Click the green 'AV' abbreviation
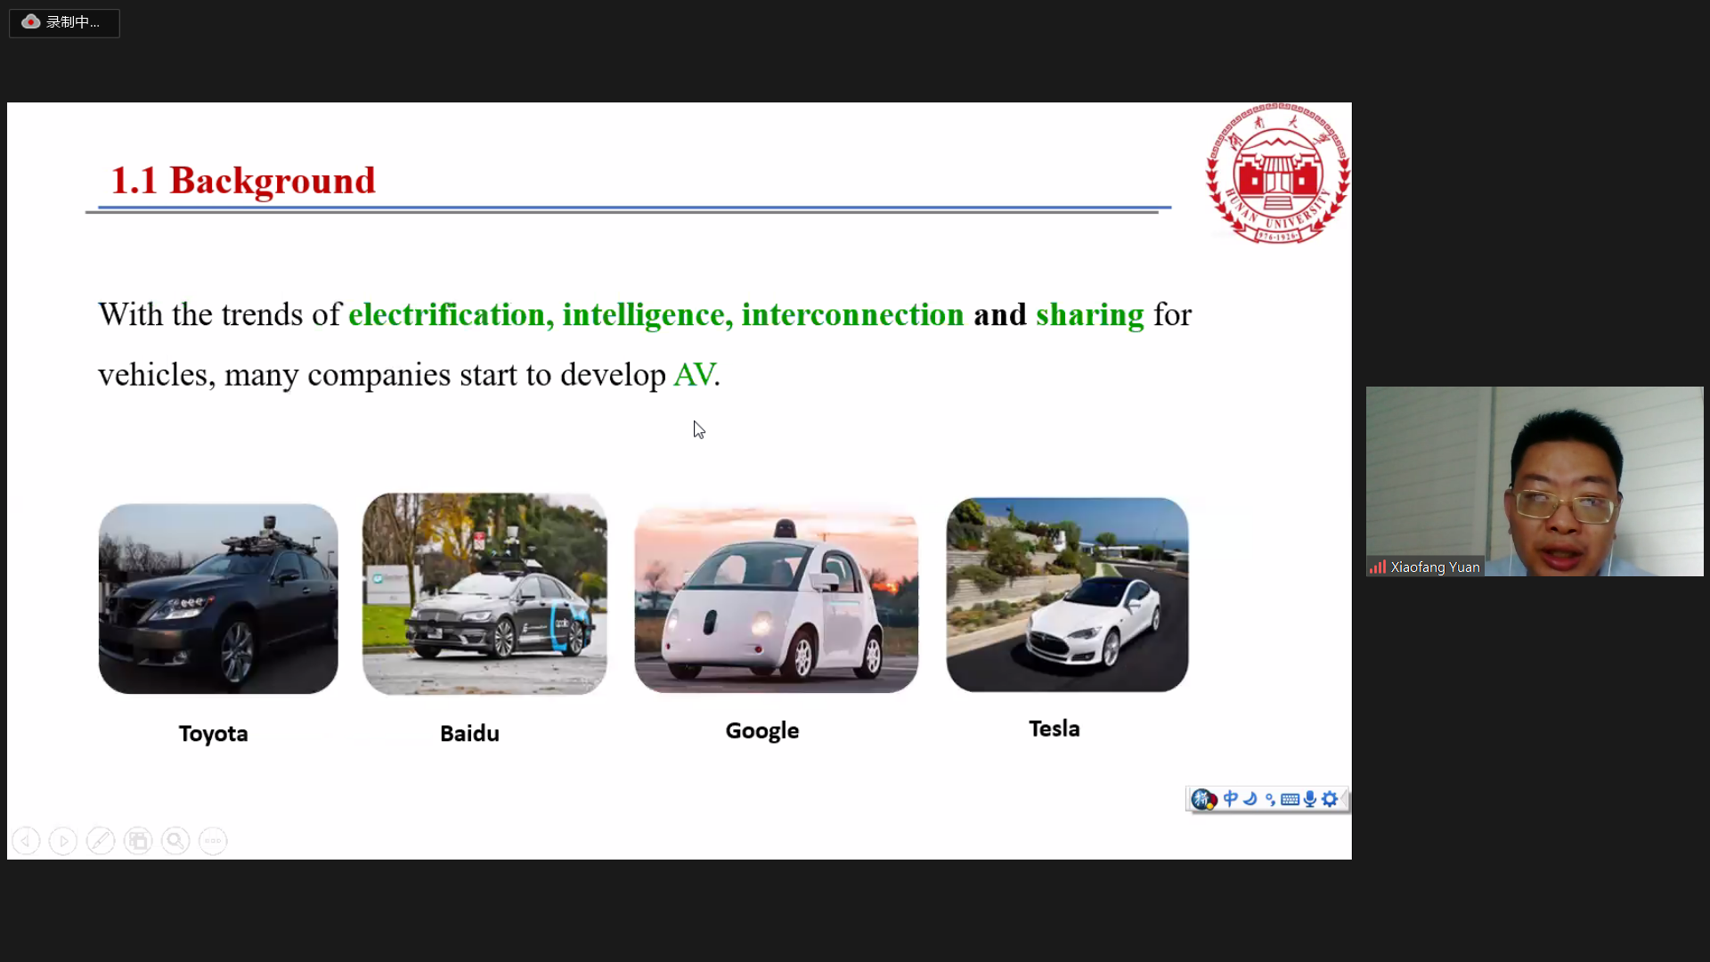Screen dimensions: 1710x962 [x=694, y=375]
